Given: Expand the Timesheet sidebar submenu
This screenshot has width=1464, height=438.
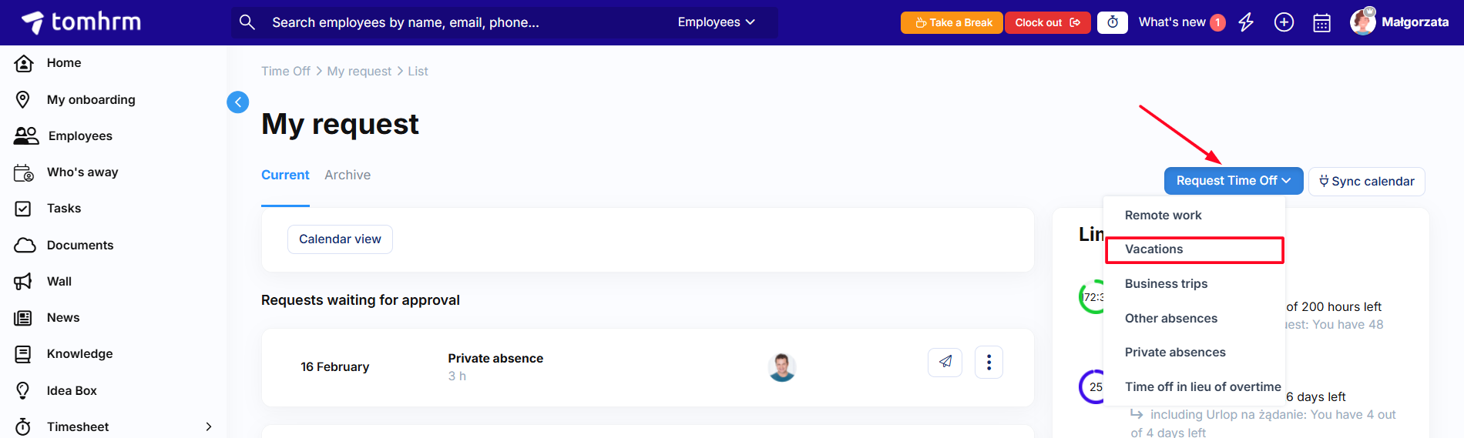Looking at the screenshot, I should point(208,426).
